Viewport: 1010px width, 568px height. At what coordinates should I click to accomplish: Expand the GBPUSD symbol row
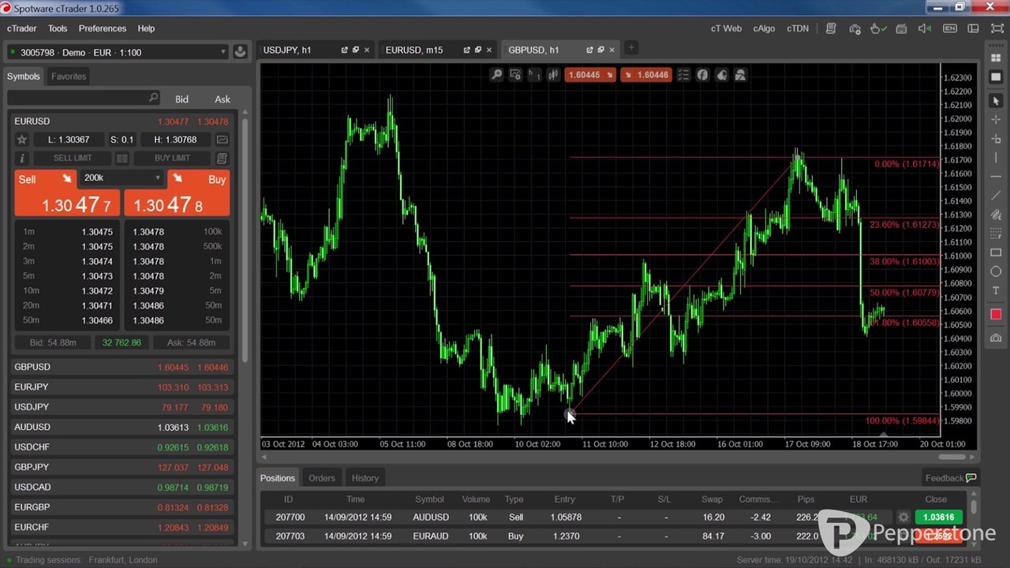coord(122,367)
